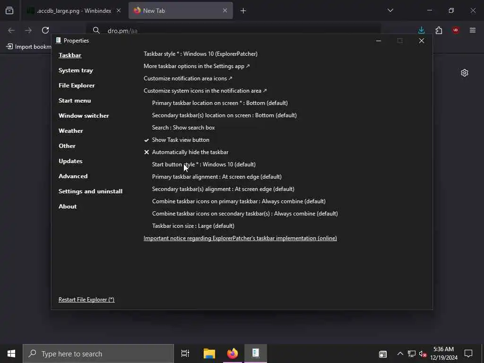Change Secondary taskbar(s) alignment option
This screenshot has height=363, width=484.
[223, 189]
